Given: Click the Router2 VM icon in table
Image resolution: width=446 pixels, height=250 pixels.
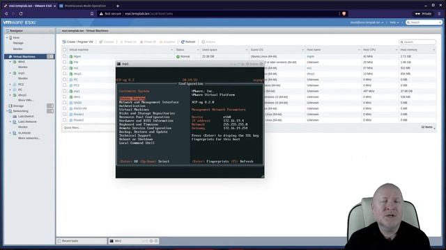Looking at the screenshot, I should click(71, 120).
